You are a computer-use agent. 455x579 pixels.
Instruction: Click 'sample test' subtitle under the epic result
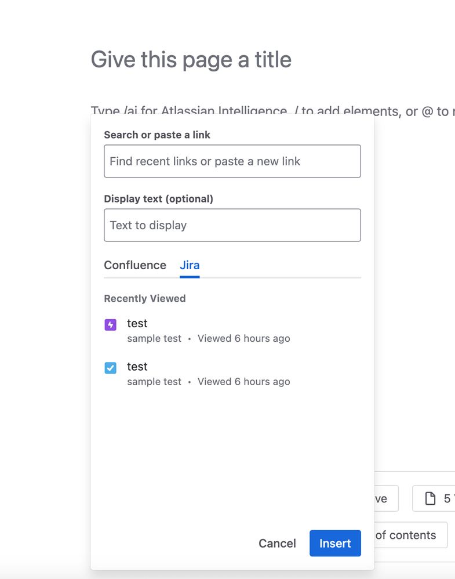point(154,338)
